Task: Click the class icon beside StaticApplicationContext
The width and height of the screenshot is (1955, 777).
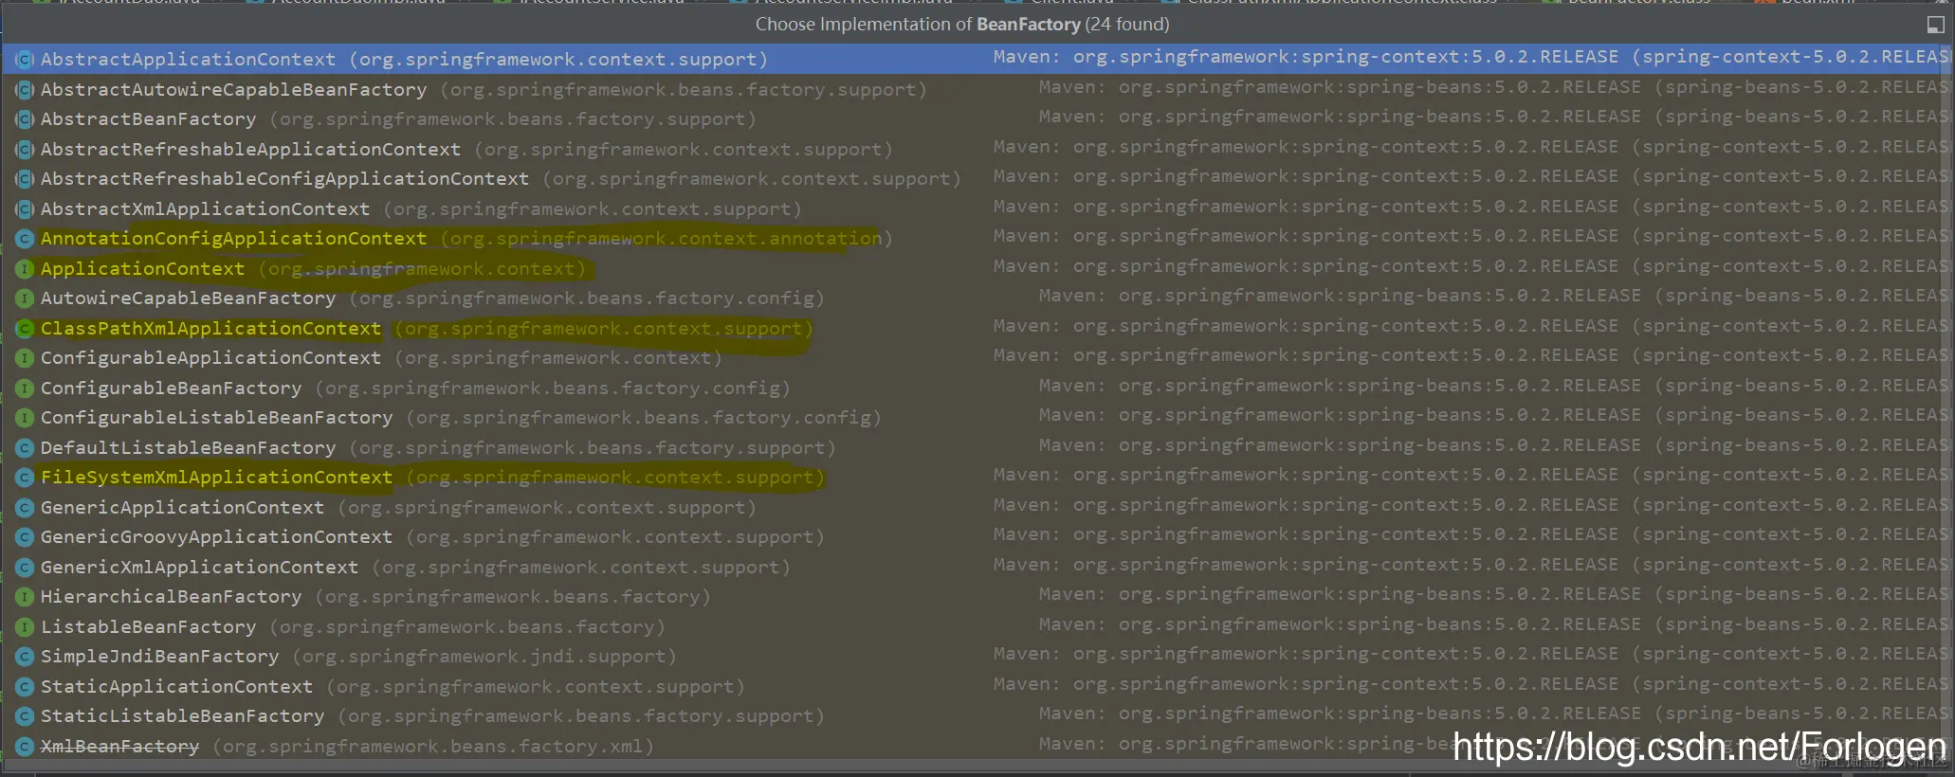Action: pyautogui.click(x=25, y=687)
